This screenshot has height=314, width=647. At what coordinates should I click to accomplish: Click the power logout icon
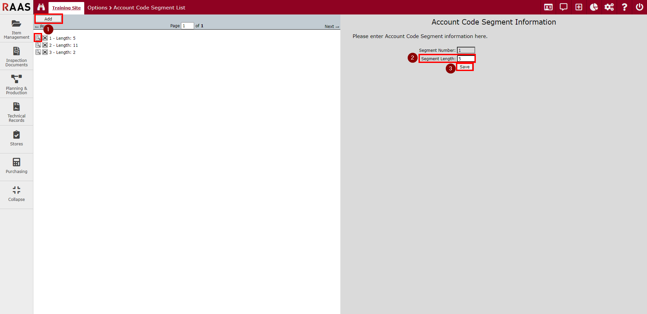(x=640, y=7)
